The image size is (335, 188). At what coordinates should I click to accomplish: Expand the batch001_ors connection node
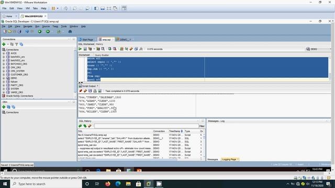4,57
